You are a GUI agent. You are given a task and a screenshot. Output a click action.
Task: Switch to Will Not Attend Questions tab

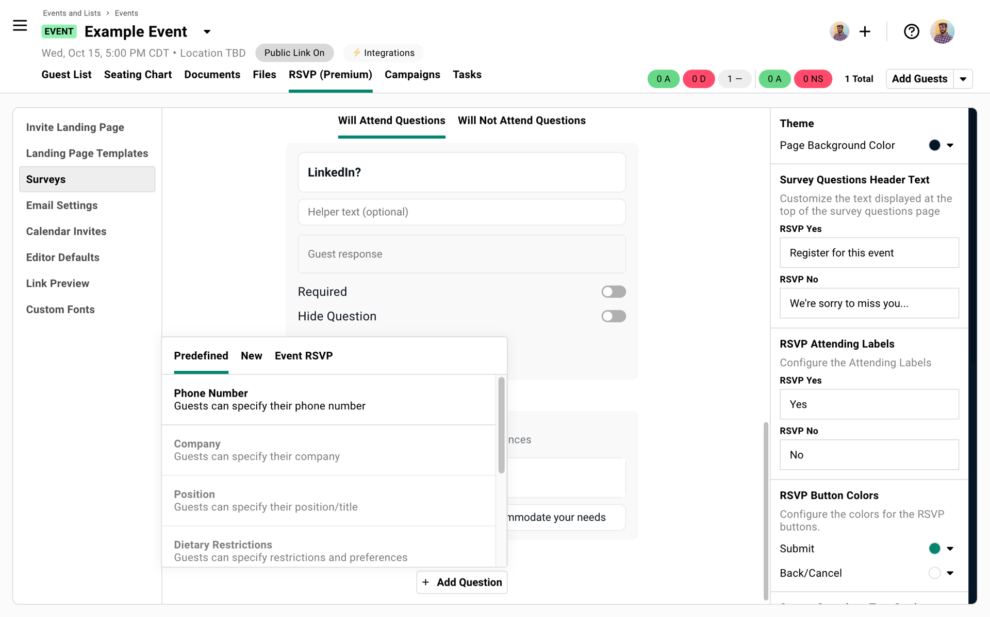pos(521,121)
